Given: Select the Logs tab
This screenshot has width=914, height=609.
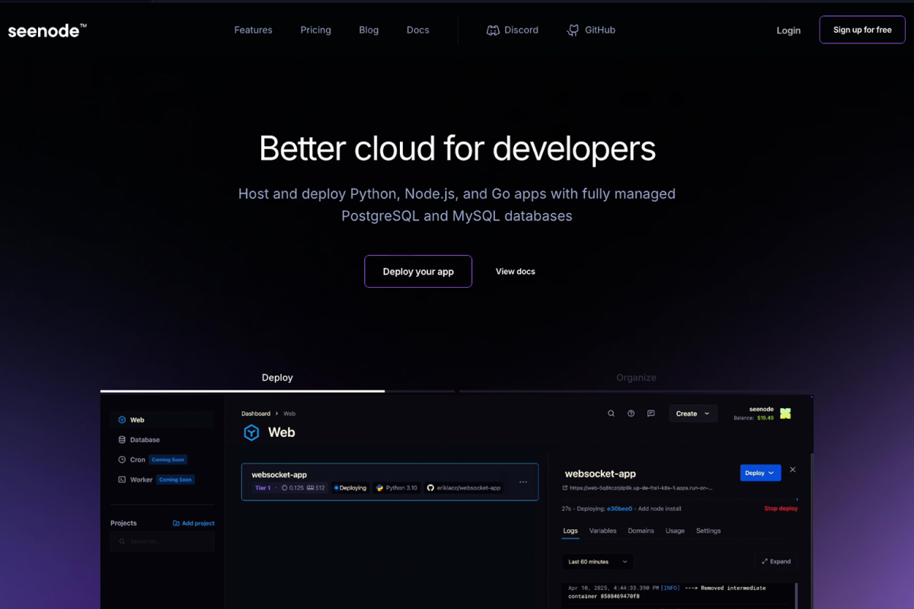Looking at the screenshot, I should coord(570,531).
